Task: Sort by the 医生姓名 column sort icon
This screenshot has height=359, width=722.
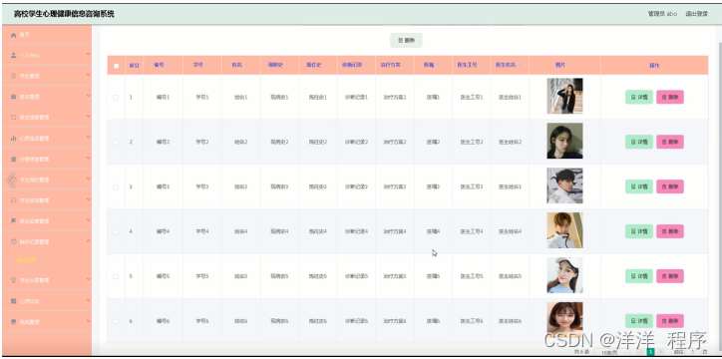Action: [x=520, y=66]
